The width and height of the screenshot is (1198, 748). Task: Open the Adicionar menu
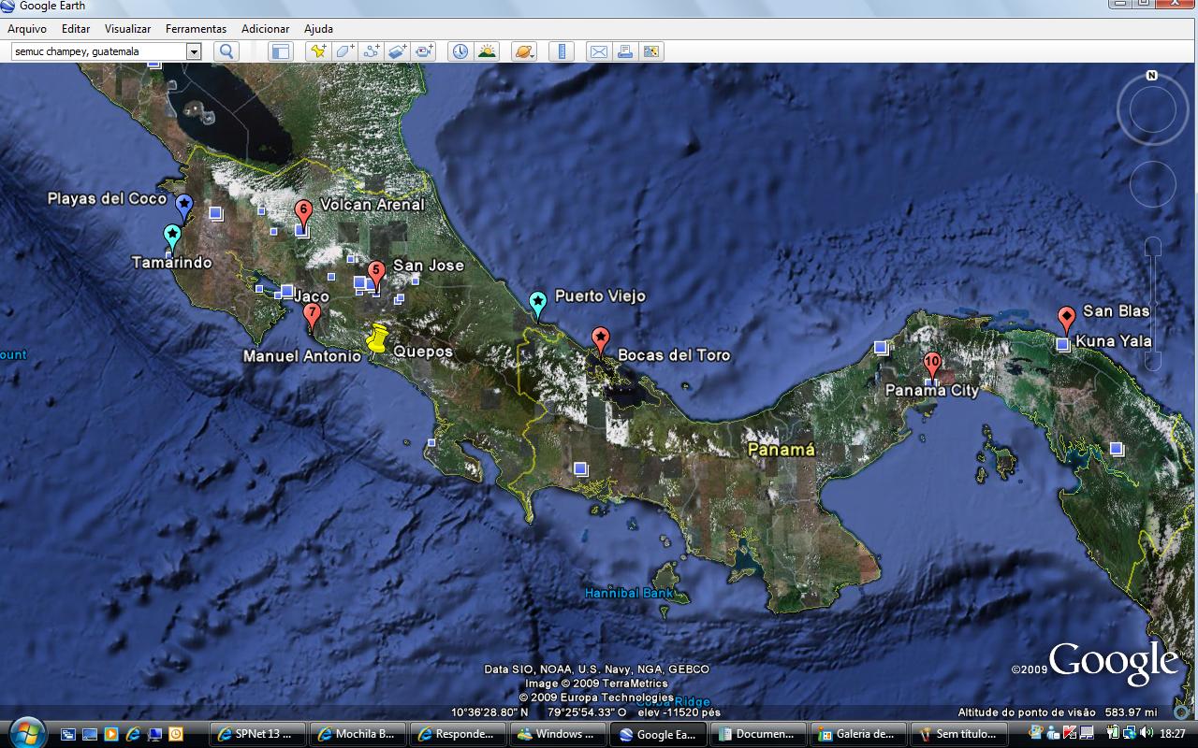coord(265,29)
